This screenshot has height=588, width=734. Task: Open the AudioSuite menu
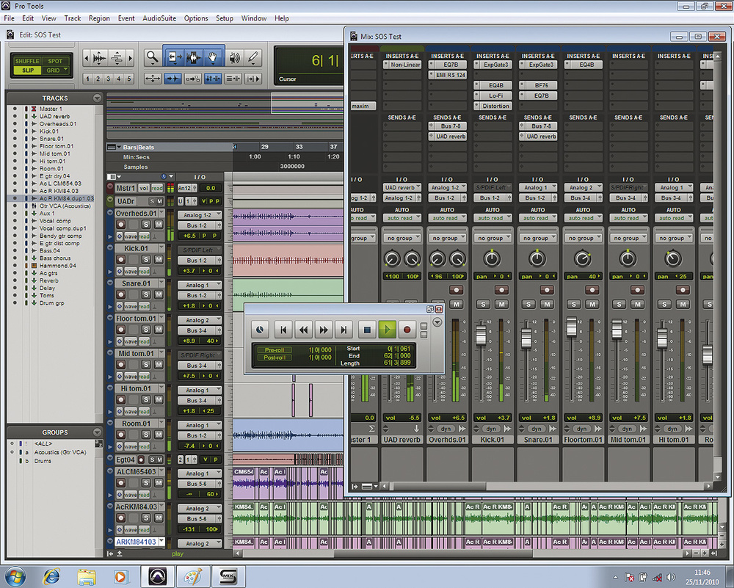click(159, 18)
